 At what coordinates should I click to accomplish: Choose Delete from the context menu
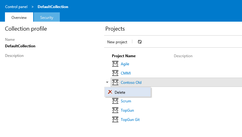pos(128,92)
